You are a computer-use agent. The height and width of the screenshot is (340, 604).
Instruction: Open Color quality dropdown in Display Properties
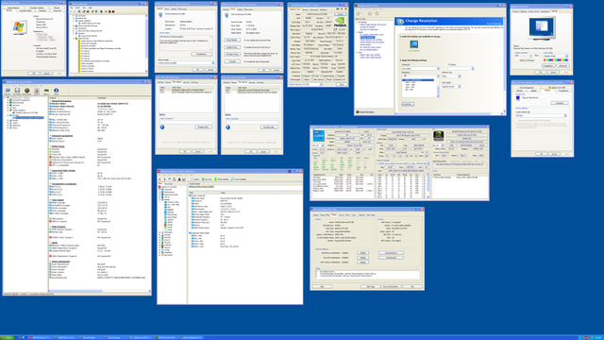556,56
